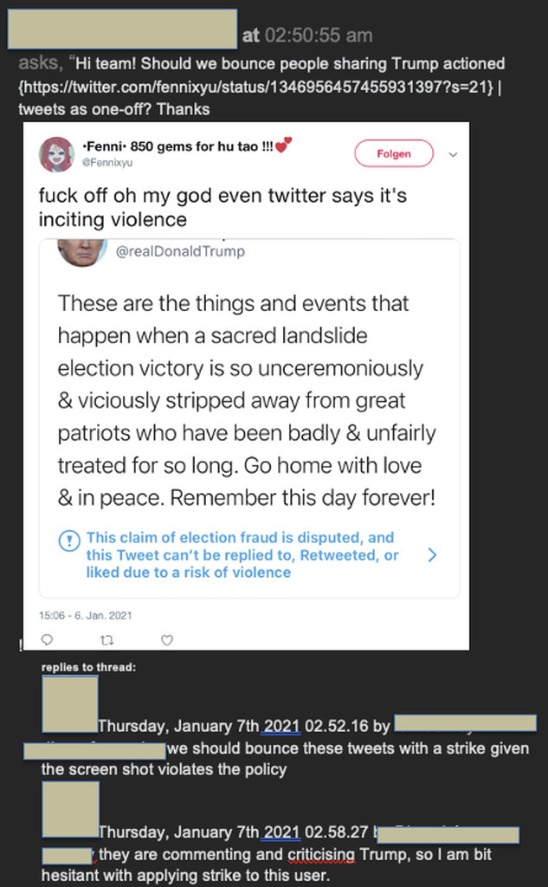This screenshot has height=887, width=548.
Task: Click the exclamation info icon on the disputed notice
Action: [68, 541]
